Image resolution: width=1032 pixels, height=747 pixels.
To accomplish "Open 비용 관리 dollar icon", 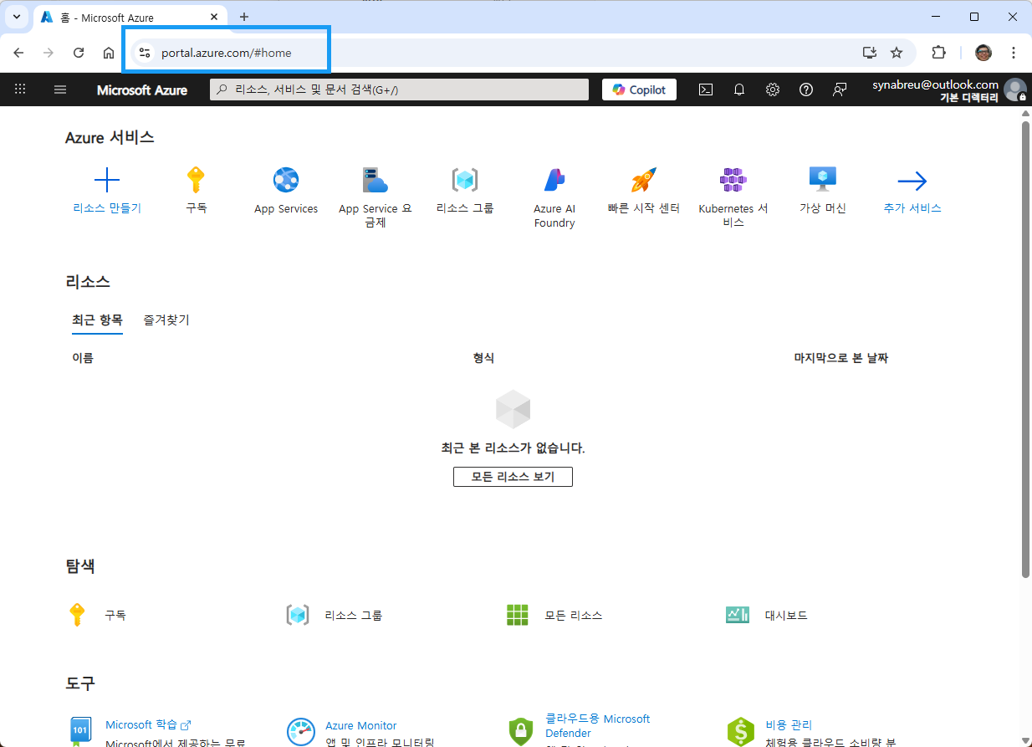I will point(741,732).
